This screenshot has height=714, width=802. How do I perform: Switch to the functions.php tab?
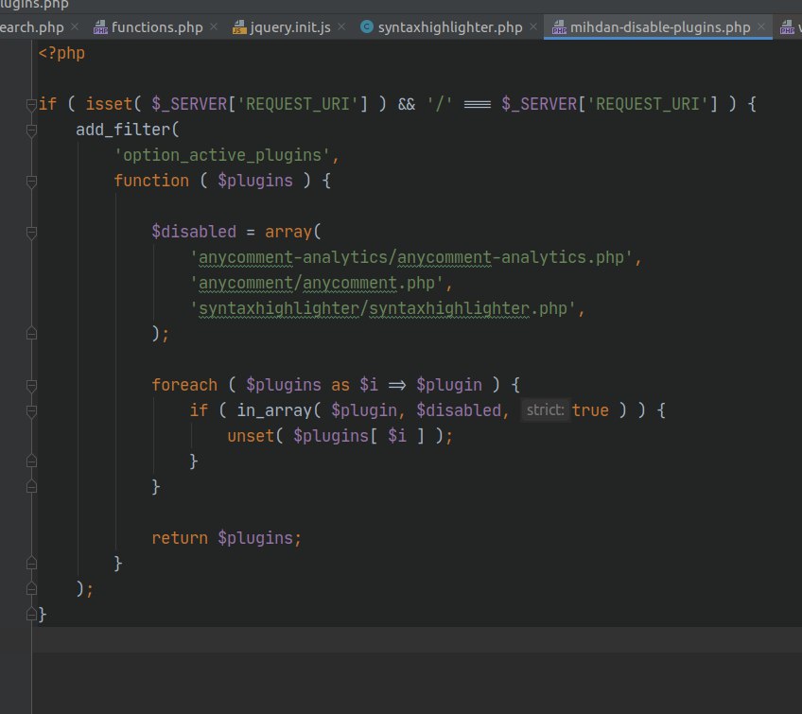154,27
